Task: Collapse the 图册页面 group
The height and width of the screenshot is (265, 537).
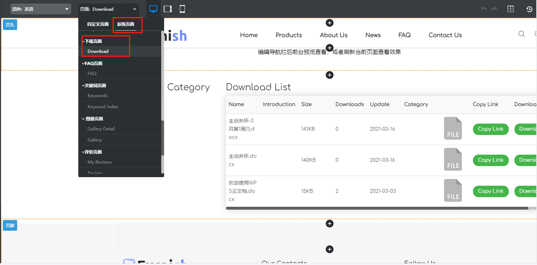Action: 94,119
